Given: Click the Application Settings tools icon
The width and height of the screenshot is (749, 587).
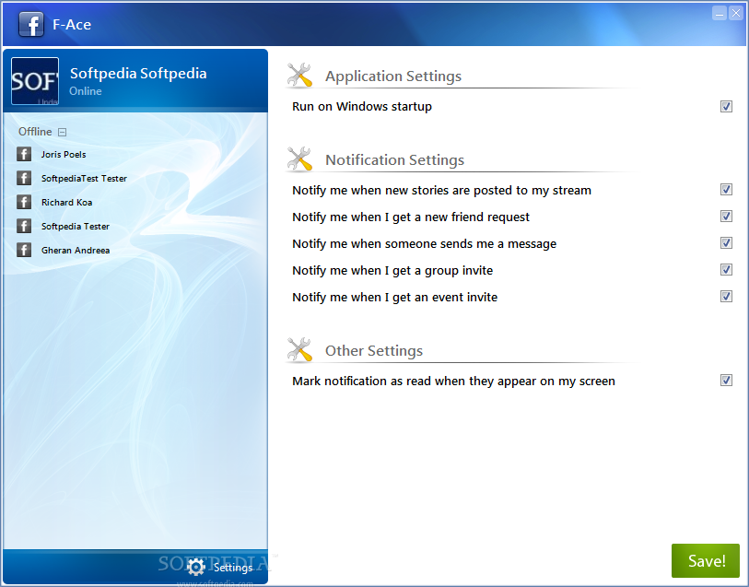Looking at the screenshot, I should tap(299, 76).
